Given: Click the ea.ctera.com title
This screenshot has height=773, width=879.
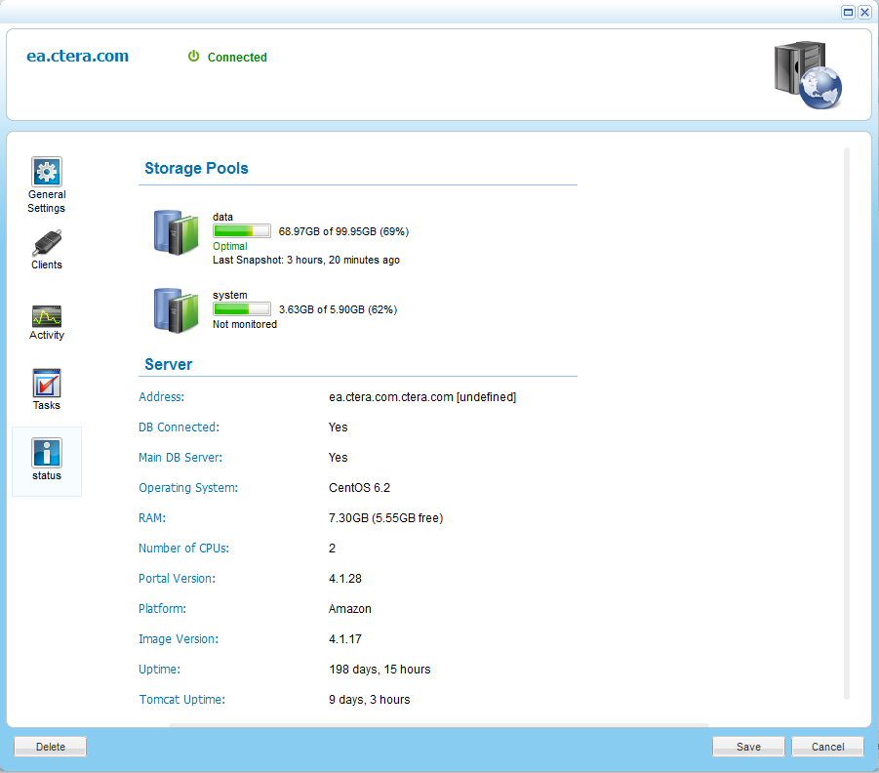Looking at the screenshot, I should [77, 56].
